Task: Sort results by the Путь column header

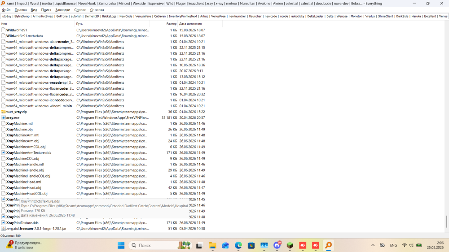Action: click(x=112, y=24)
